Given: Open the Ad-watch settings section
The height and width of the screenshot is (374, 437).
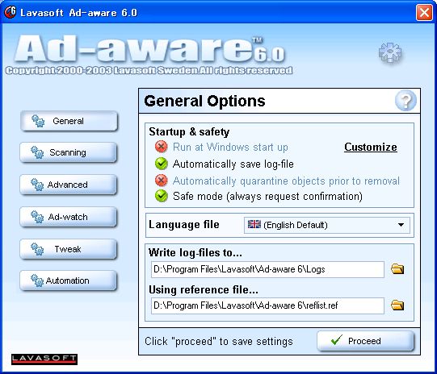Looking at the screenshot, I should [x=69, y=217].
